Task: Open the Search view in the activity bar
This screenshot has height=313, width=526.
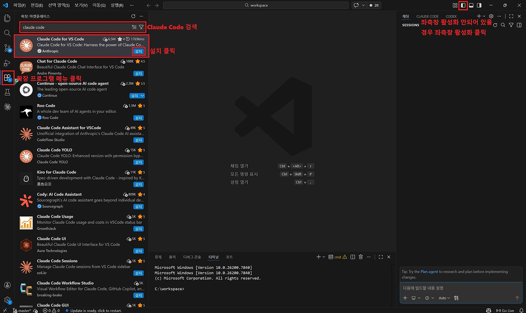Action: [7, 33]
